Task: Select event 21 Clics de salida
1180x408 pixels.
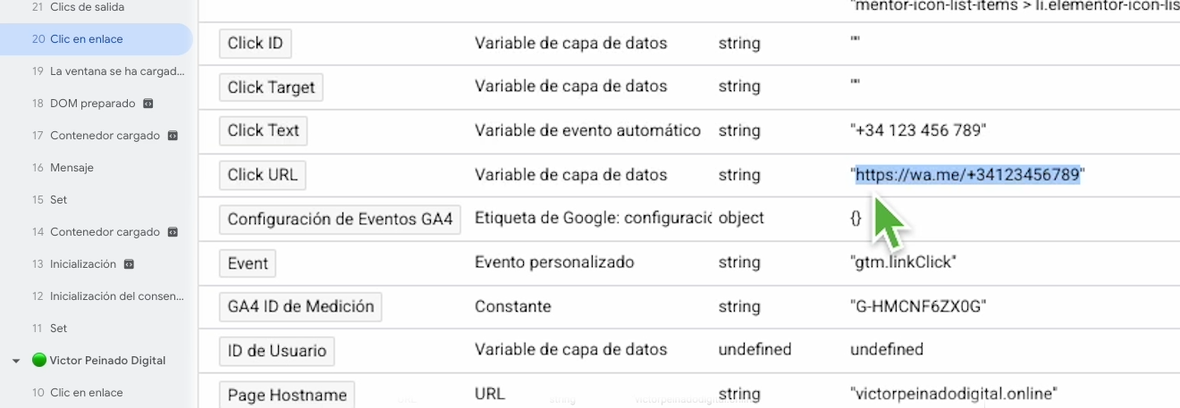Action: click(87, 7)
